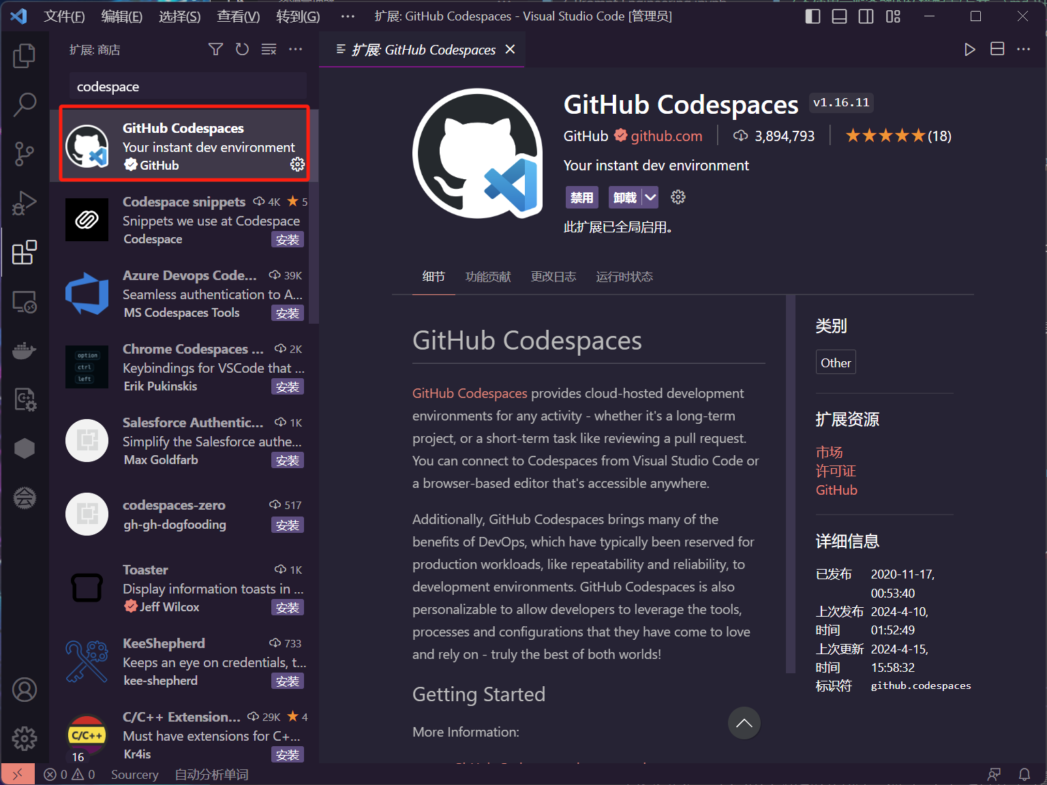The height and width of the screenshot is (785, 1047).
Task: Open the editor toolbar ellipsis menu
Action: click(x=1023, y=49)
